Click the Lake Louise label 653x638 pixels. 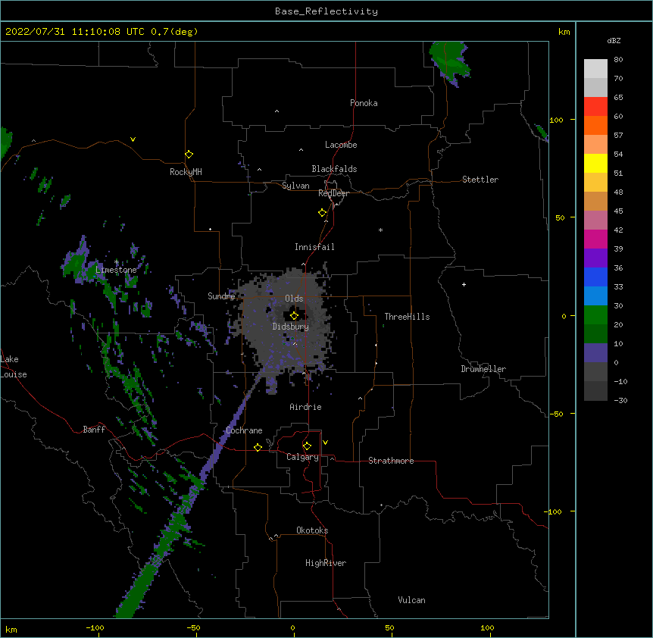[x=14, y=367]
